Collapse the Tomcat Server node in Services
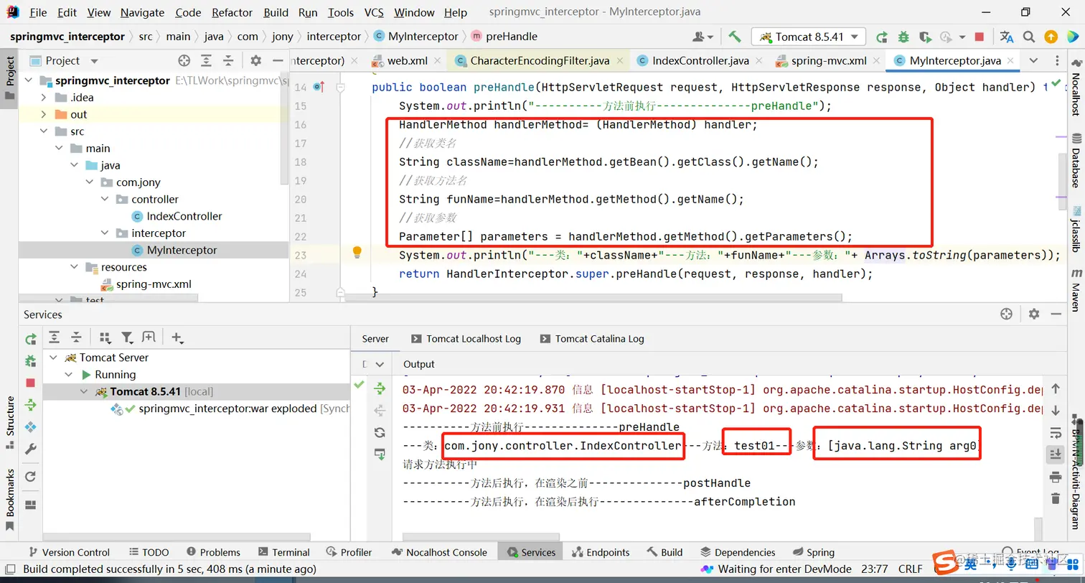Screen dimensions: 1085x583 [53, 358]
